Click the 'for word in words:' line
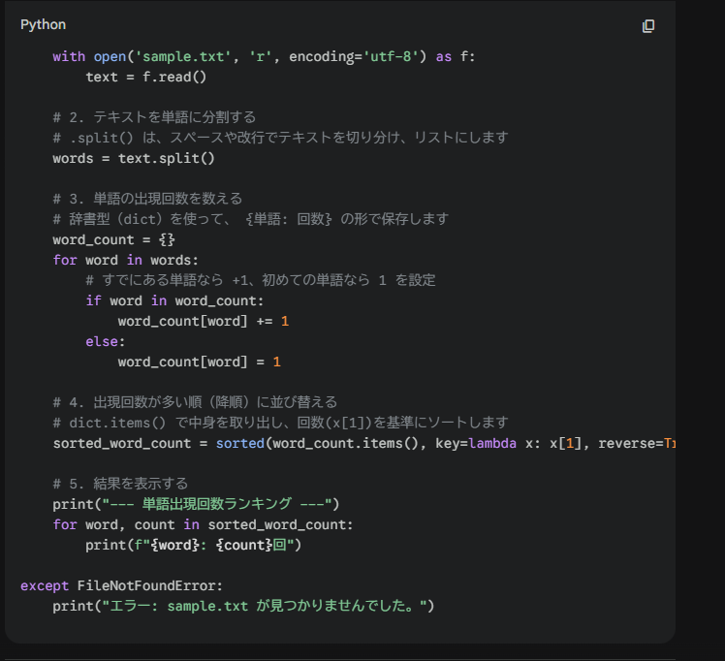725x661 pixels. pyautogui.click(x=125, y=260)
